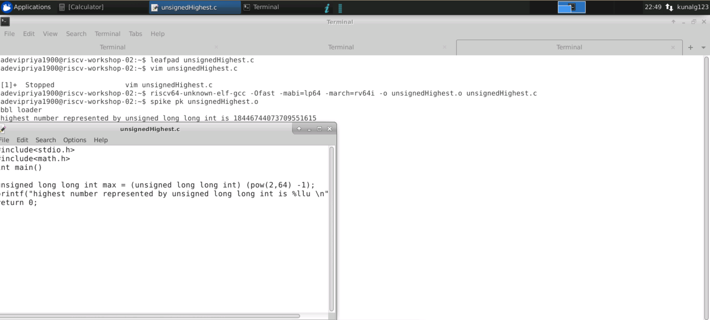Click the workspace switcher thumbnail
The width and height of the screenshot is (710, 320).
[x=571, y=7]
